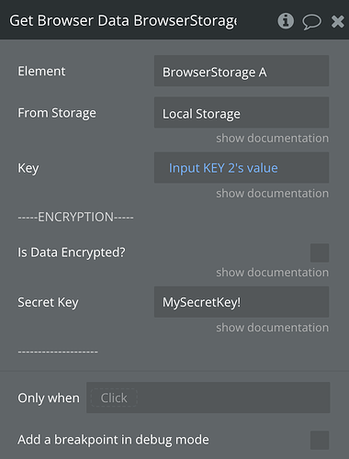
Task: Expand the From Storage Local Storage dropdown
Action: coord(242,113)
